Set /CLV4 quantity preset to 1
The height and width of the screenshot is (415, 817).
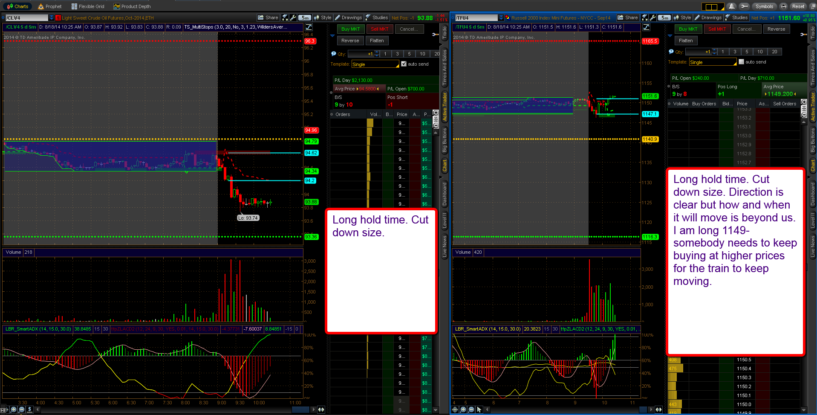(385, 54)
